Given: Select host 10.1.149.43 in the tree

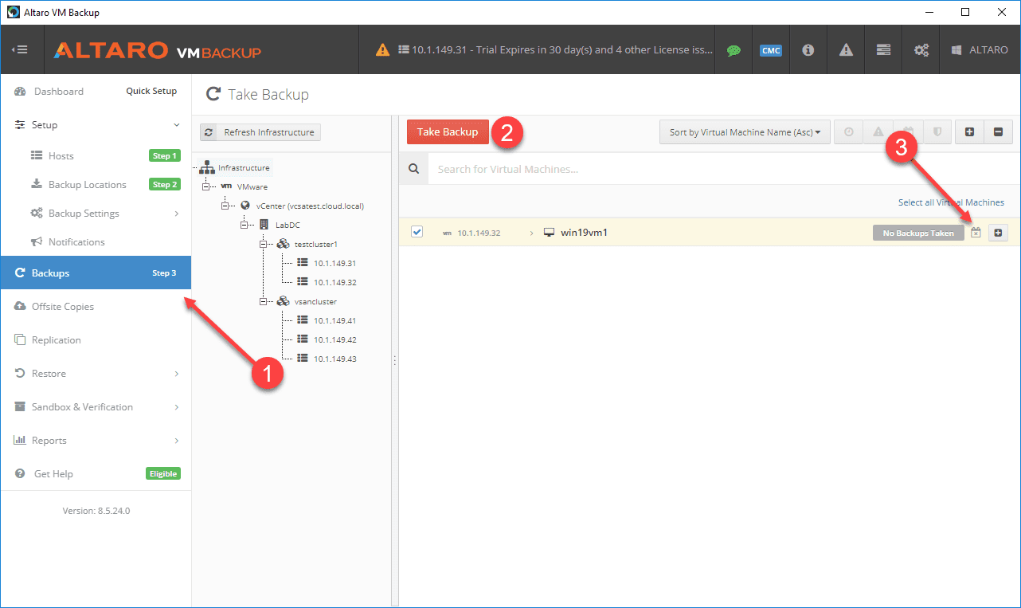Looking at the screenshot, I should (334, 359).
